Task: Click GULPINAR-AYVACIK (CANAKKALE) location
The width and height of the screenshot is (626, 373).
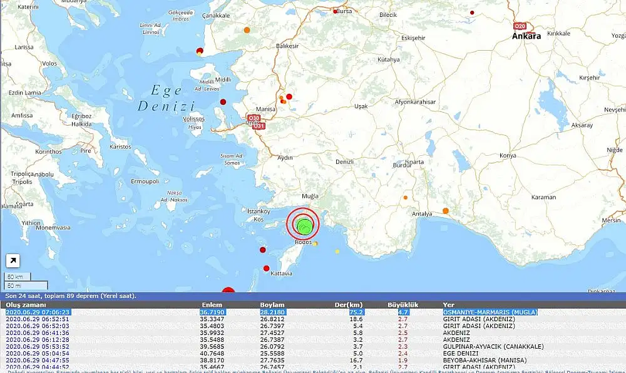Action: (x=493, y=346)
